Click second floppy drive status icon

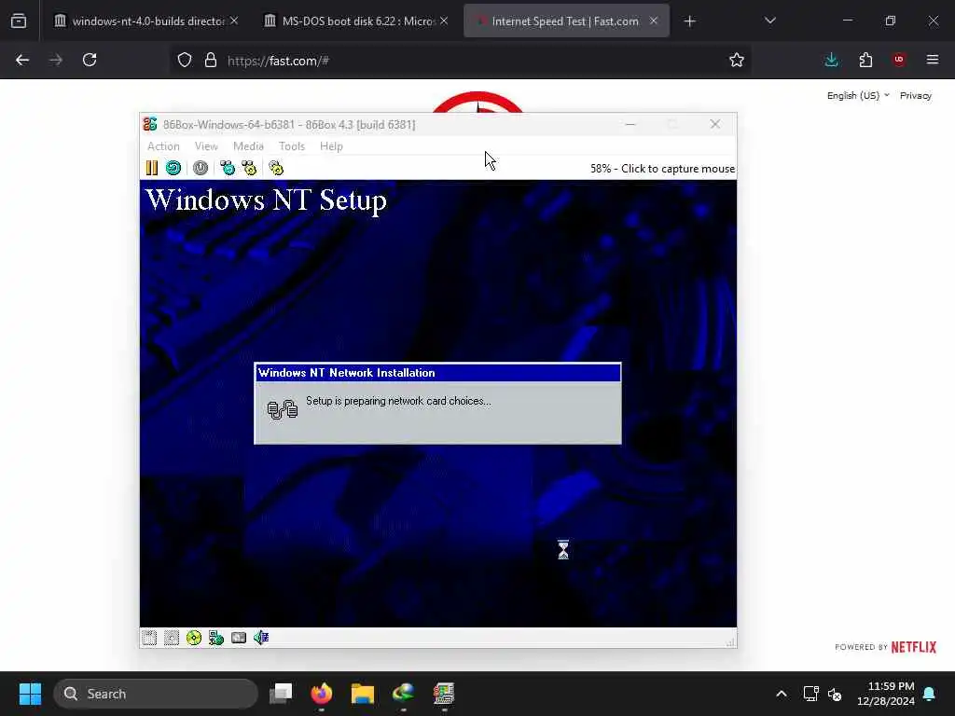coord(172,638)
